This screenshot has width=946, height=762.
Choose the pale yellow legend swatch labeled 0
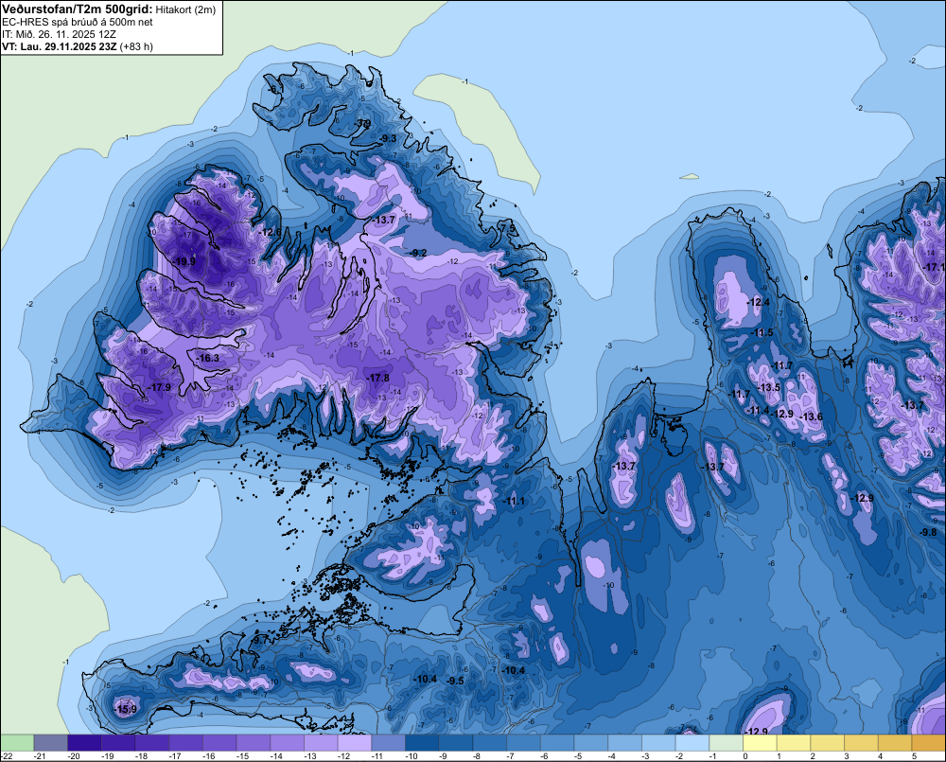pyautogui.click(x=761, y=743)
